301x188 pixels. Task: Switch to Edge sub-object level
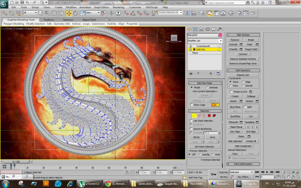[x=199, y=116]
